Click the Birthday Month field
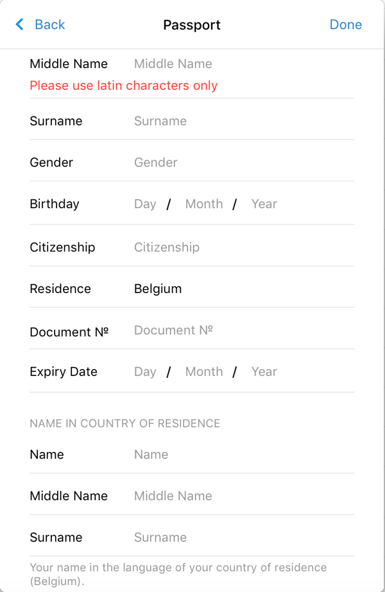The width and height of the screenshot is (385, 592). tap(204, 204)
